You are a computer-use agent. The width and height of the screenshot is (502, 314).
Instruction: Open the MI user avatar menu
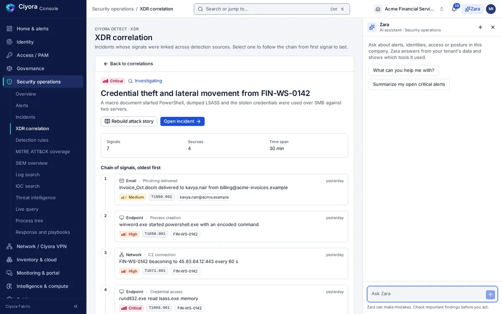(x=491, y=9)
